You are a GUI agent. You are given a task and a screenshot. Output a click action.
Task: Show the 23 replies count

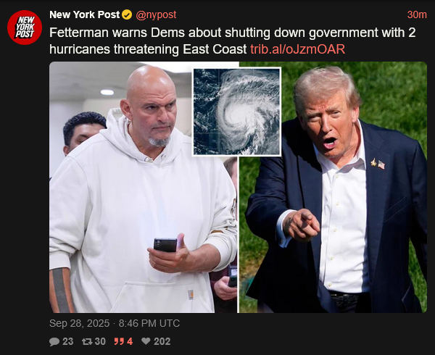click(x=67, y=341)
